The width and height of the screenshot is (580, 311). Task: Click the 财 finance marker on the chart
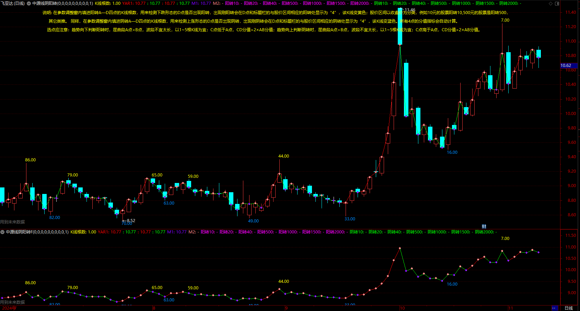pos(484,226)
